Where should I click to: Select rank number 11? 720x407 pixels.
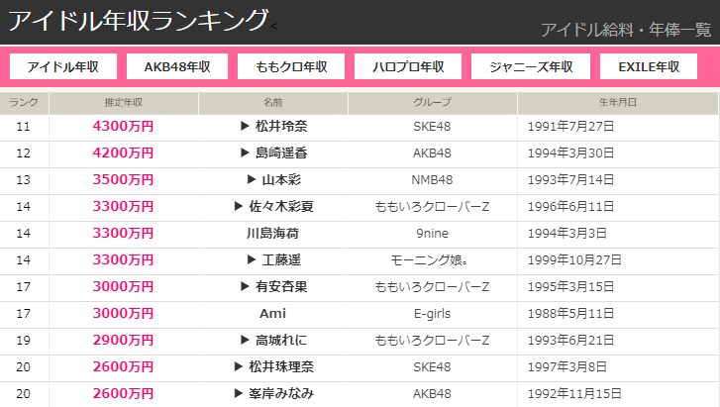pyautogui.click(x=24, y=127)
